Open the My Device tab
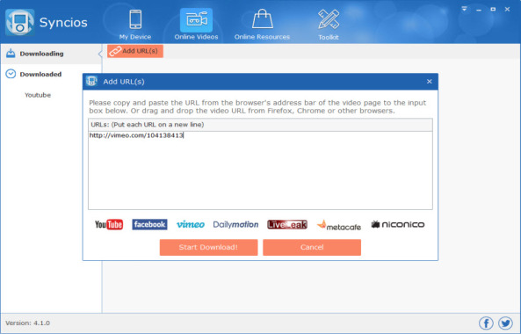The width and height of the screenshot is (521, 334). [x=135, y=25]
